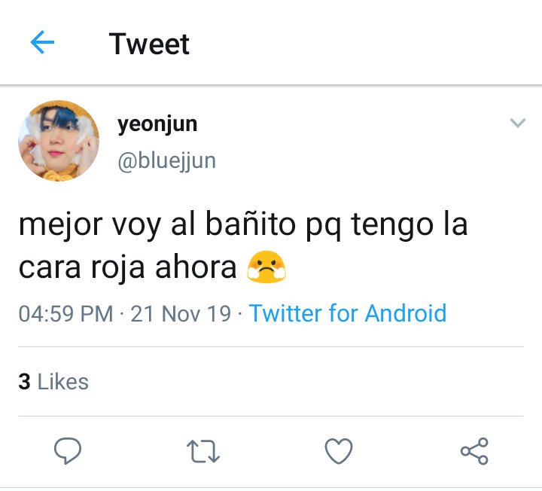Click the 04:59 PM timestamp
Image resolution: width=542 pixels, height=491 pixels.
pyautogui.click(x=66, y=313)
